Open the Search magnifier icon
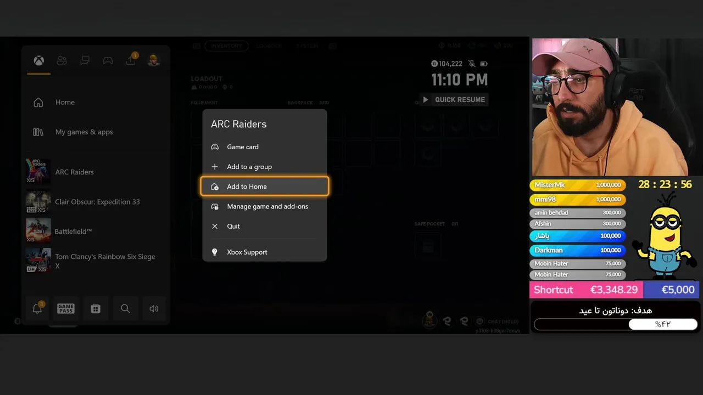703x395 pixels. [x=125, y=308]
